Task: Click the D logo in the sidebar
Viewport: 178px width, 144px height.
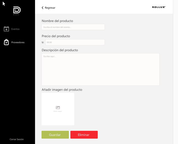Action: pos(17,11)
